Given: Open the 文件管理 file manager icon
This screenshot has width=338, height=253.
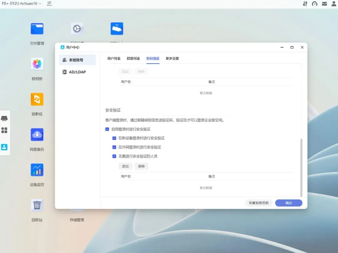Looking at the screenshot, I should coord(37,29).
